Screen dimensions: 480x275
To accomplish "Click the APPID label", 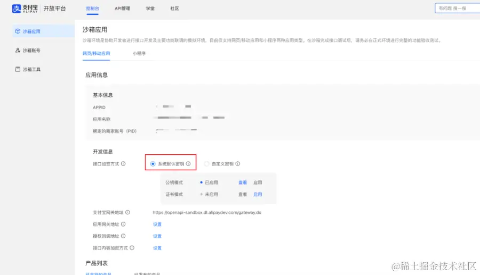I will coord(99,107).
